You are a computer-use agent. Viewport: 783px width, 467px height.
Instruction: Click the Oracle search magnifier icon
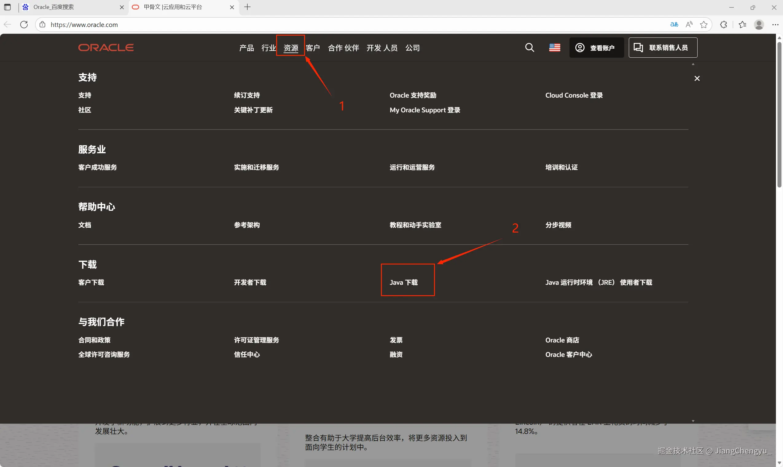point(530,48)
